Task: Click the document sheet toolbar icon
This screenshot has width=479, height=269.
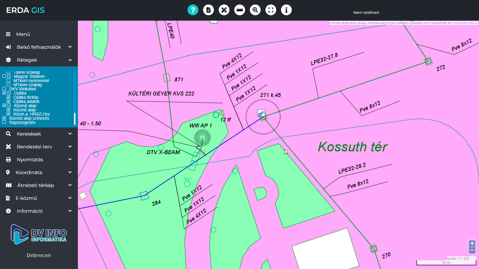Action: coord(208,10)
